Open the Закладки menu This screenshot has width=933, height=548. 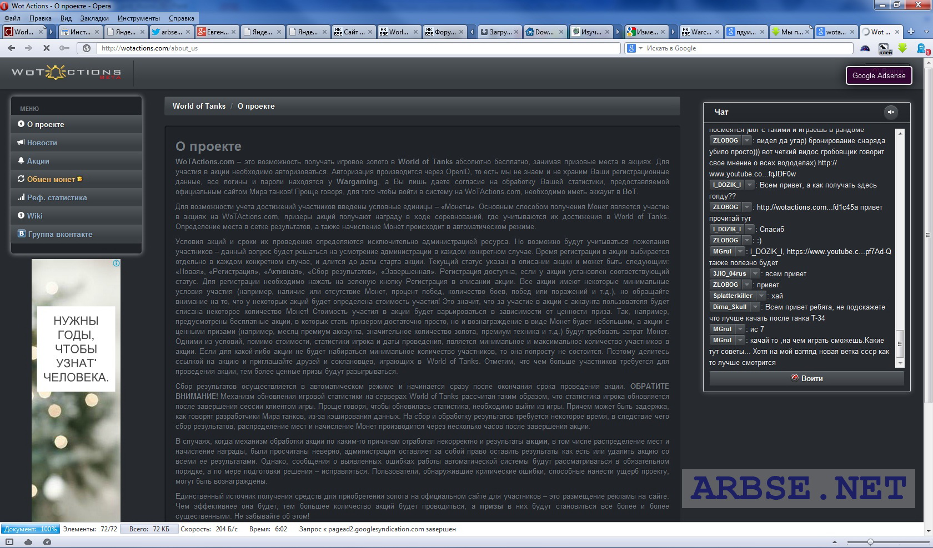pos(94,18)
